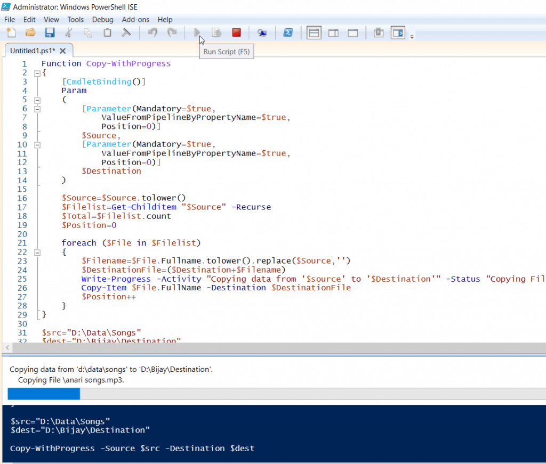The image size is (546, 464).
Task: Select the Untitled1.ps1 tab
Action: point(33,51)
